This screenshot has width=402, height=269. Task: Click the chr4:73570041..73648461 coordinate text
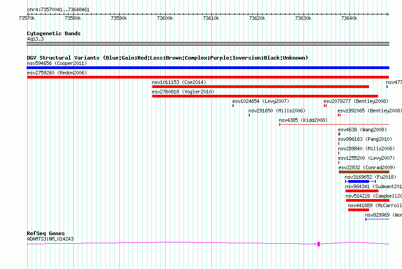[58, 9]
